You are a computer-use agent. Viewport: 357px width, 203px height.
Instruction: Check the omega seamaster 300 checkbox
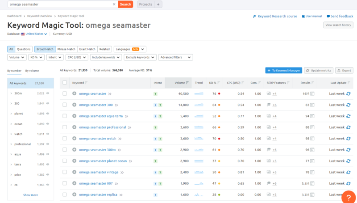[65, 105]
